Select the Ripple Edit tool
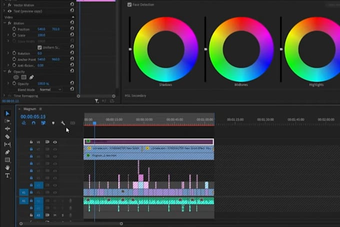340x227 pixels. tap(7, 129)
